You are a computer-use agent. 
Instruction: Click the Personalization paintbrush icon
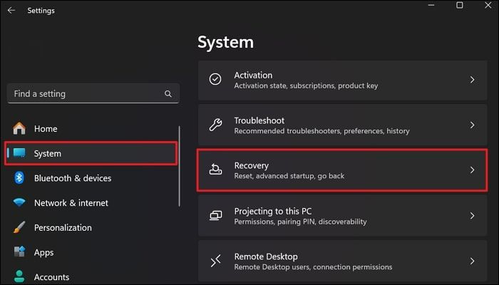point(19,228)
